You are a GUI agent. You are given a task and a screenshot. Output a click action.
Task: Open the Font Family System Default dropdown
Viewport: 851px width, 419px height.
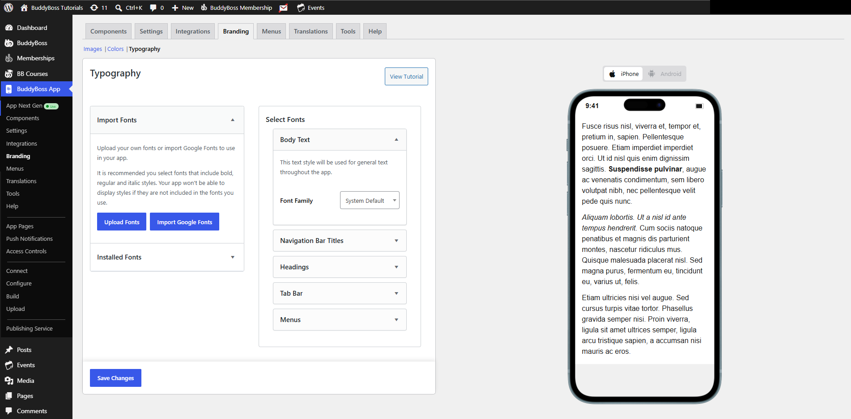pyautogui.click(x=370, y=200)
